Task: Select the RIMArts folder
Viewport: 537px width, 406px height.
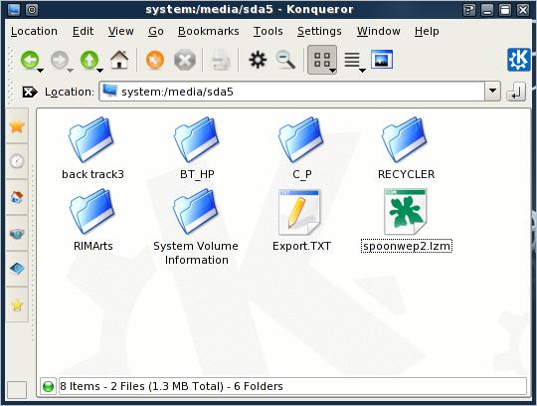Action: (92, 220)
